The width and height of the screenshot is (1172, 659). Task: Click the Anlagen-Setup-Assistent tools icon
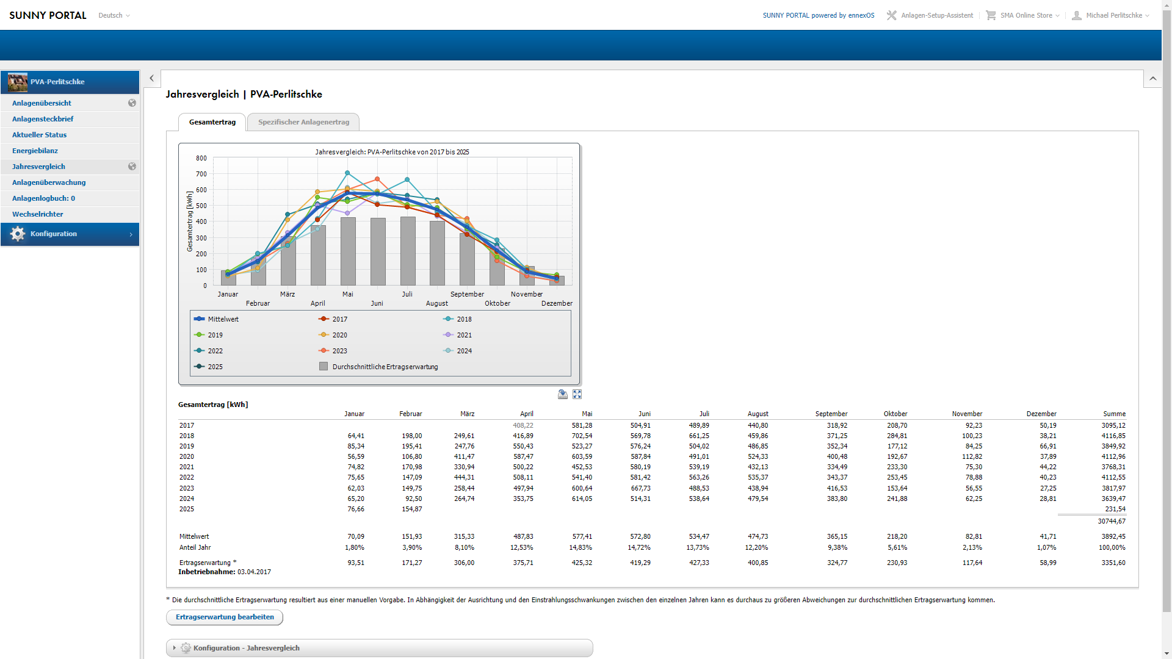892,15
